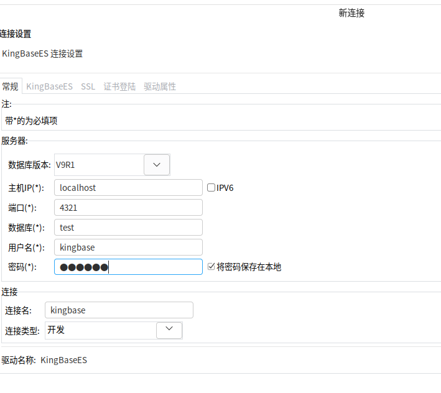Click the 连接设置 bold heading
Viewport: 441px width, 393px height.
(x=16, y=34)
